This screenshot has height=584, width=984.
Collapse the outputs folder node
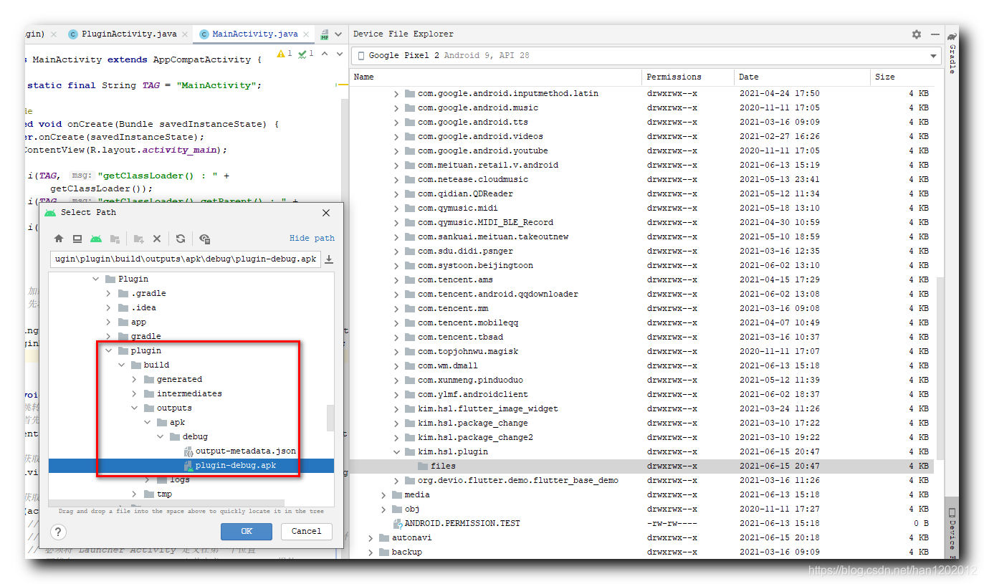coord(135,408)
